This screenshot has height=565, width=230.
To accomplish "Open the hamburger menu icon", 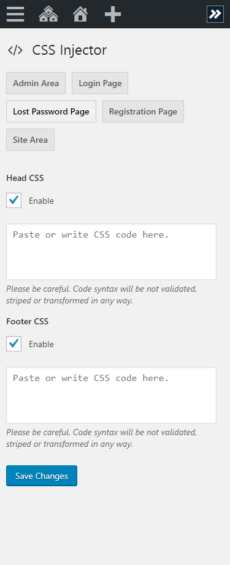I will (x=15, y=14).
